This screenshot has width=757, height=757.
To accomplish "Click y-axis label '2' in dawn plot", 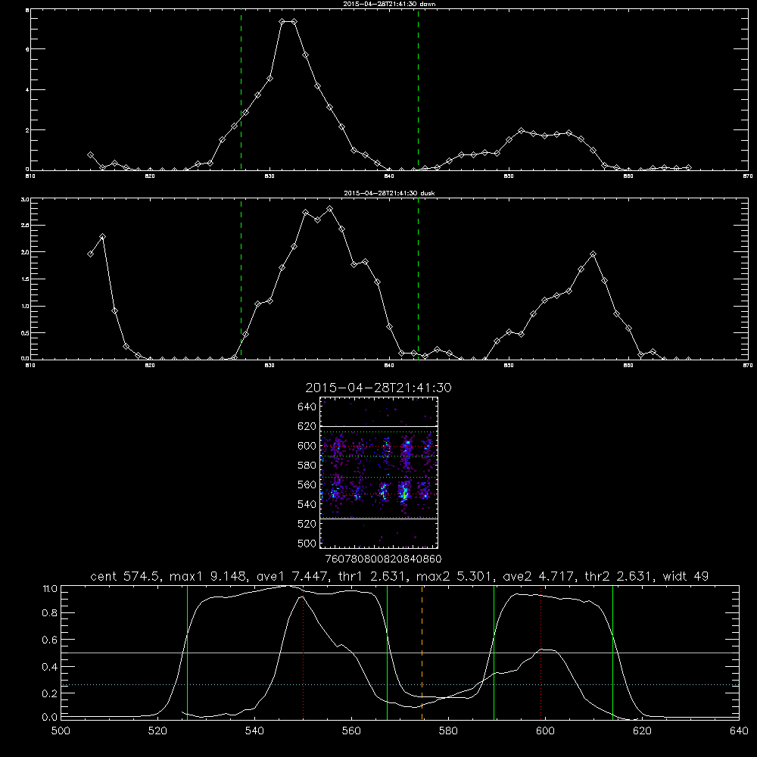I will click(27, 130).
